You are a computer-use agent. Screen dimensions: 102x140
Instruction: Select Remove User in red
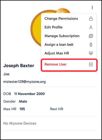click(x=69, y=64)
